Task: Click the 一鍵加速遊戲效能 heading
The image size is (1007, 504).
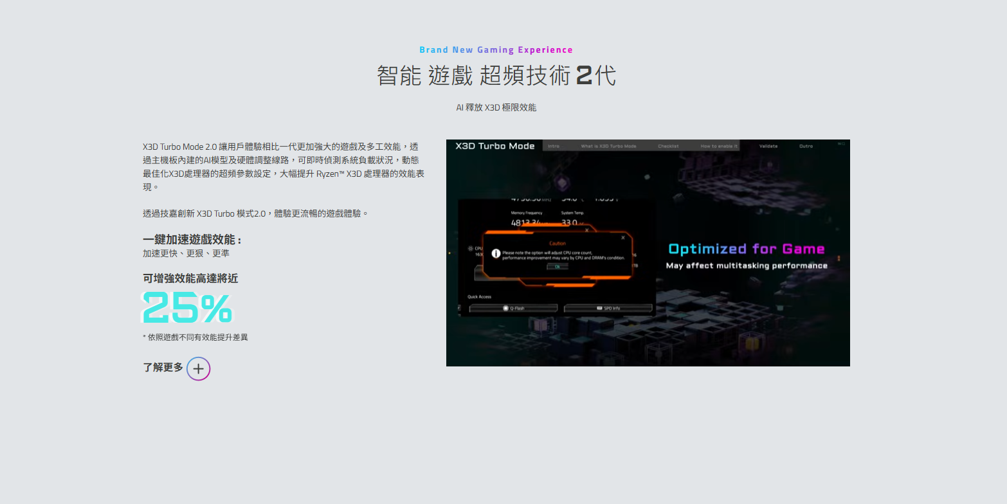Action: (192, 240)
